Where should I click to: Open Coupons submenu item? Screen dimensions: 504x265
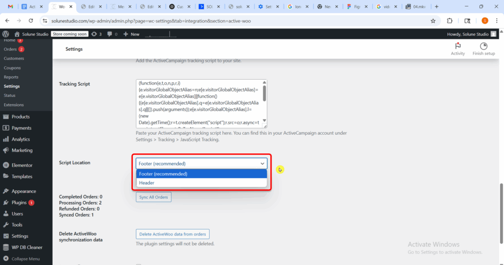(x=12, y=68)
